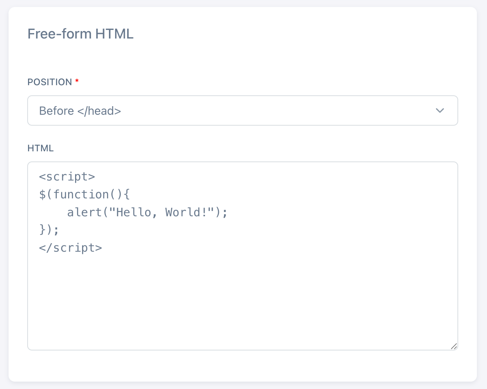
Task: Click the </script> closing tag line
Action: click(x=70, y=247)
